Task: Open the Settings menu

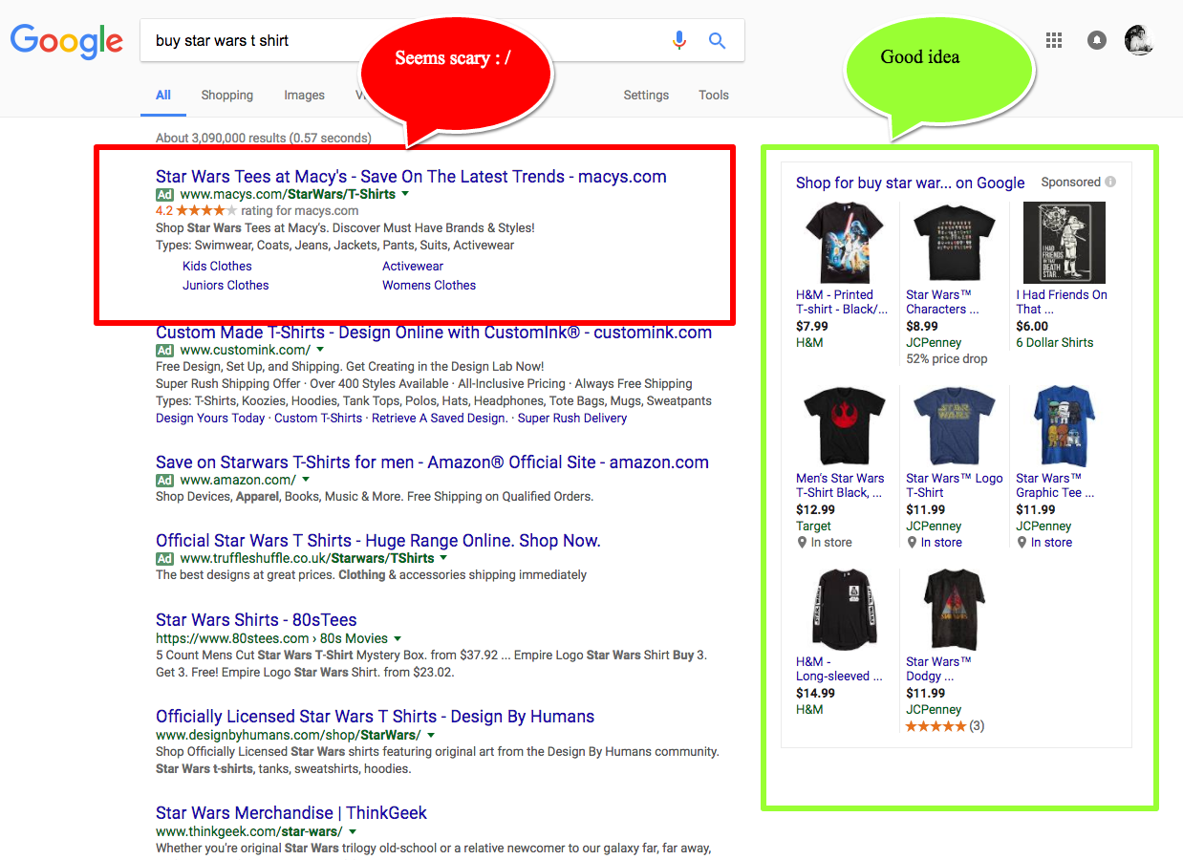Action: 646,95
